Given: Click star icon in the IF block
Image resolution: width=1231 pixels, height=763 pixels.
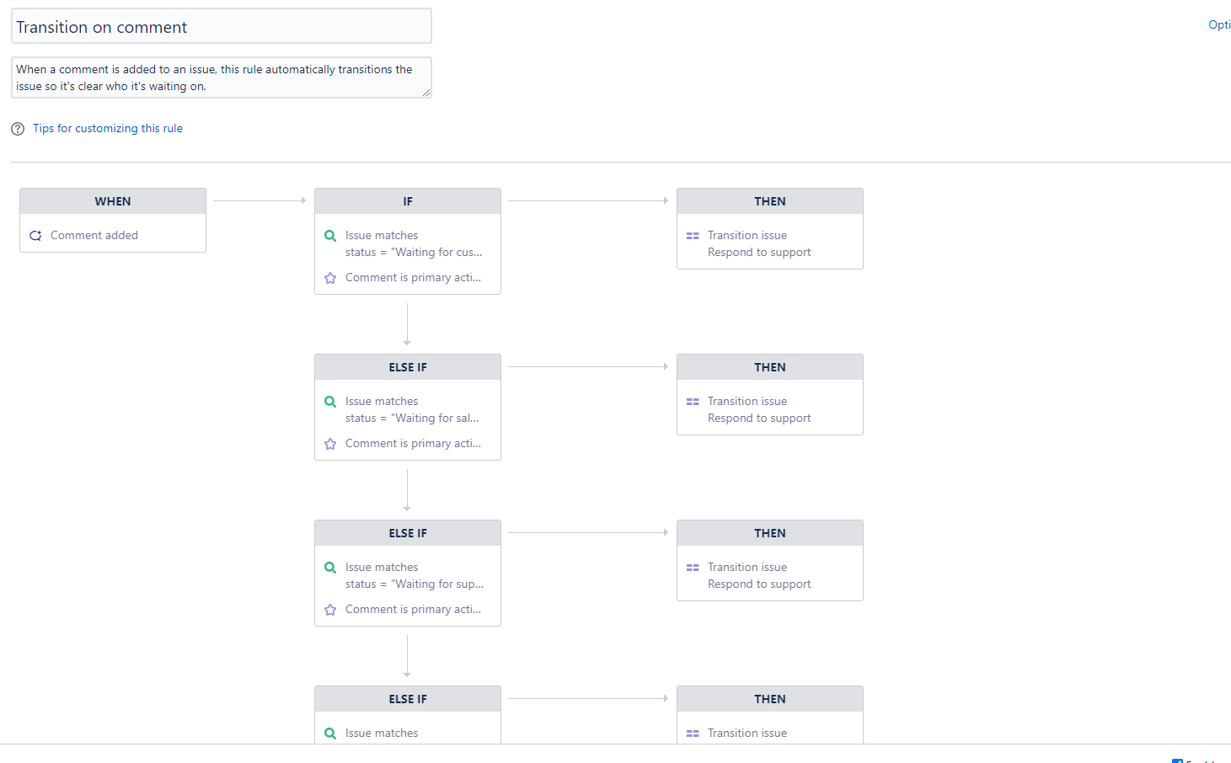Looking at the screenshot, I should (x=330, y=278).
